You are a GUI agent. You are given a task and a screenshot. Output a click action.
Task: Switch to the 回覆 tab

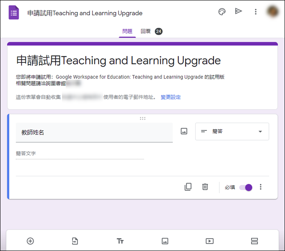145,31
